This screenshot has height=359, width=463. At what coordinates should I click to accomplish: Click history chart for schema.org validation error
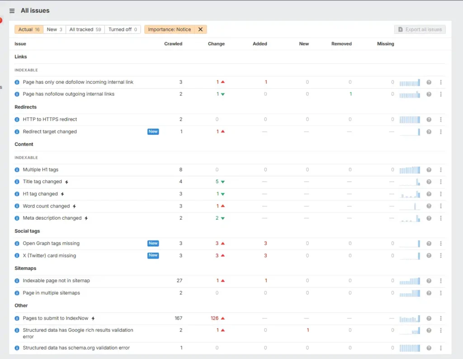coord(410,348)
